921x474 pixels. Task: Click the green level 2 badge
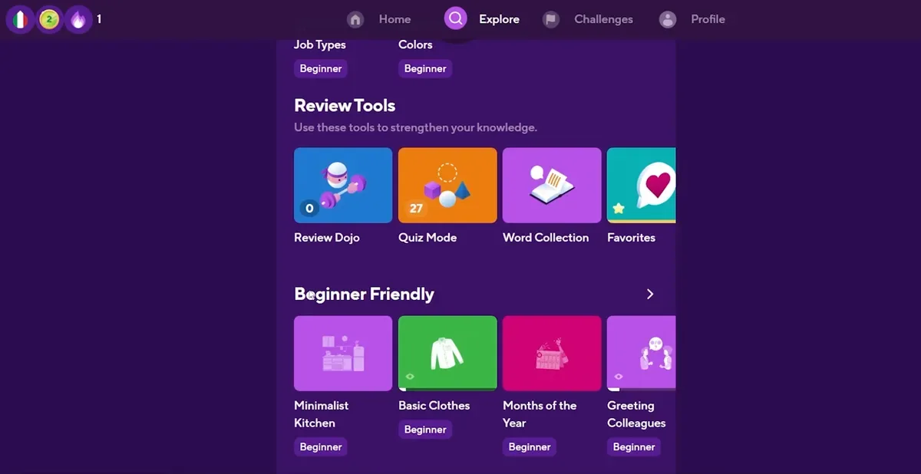click(49, 20)
